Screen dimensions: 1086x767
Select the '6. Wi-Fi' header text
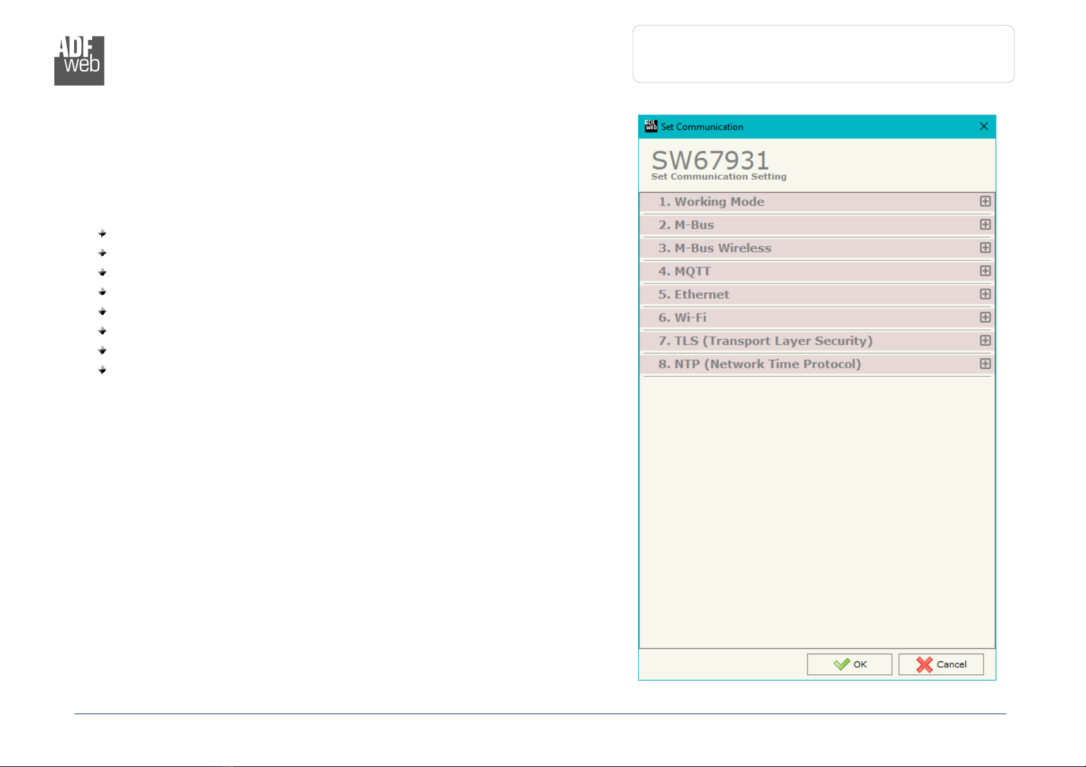[x=682, y=317]
